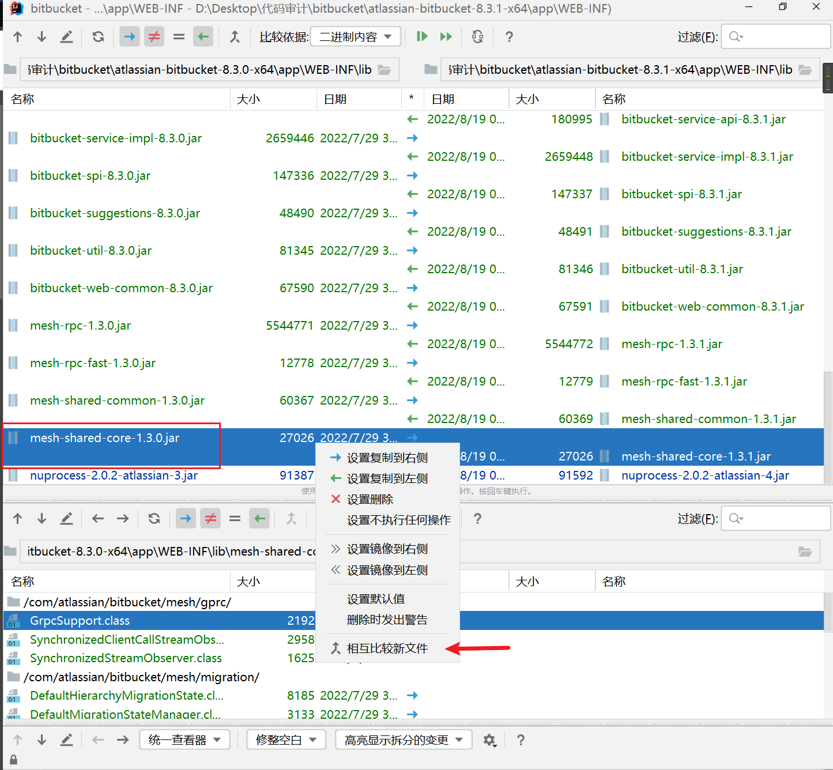The image size is (833, 770).
Task: Choose 相互比较新文件 from context menu
Action: click(x=388, y=648)
